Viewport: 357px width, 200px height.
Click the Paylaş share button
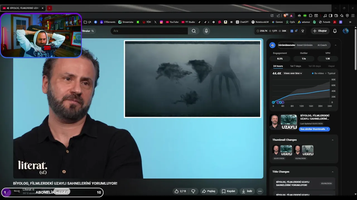[x=209, y=191]
